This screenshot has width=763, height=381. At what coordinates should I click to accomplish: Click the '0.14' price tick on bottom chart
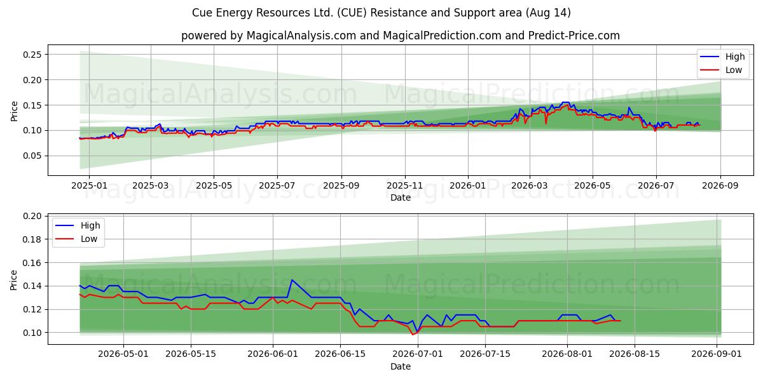coord(32,286)
